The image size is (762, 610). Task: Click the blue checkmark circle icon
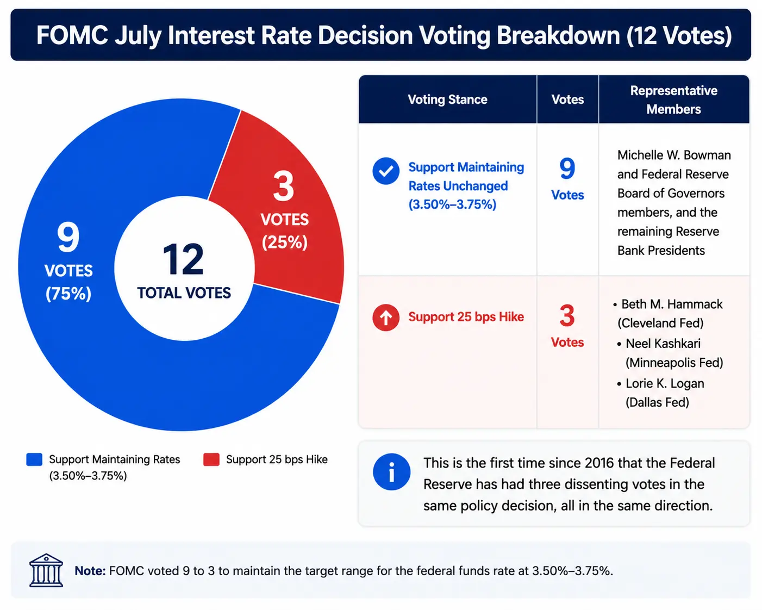[386, 171]
